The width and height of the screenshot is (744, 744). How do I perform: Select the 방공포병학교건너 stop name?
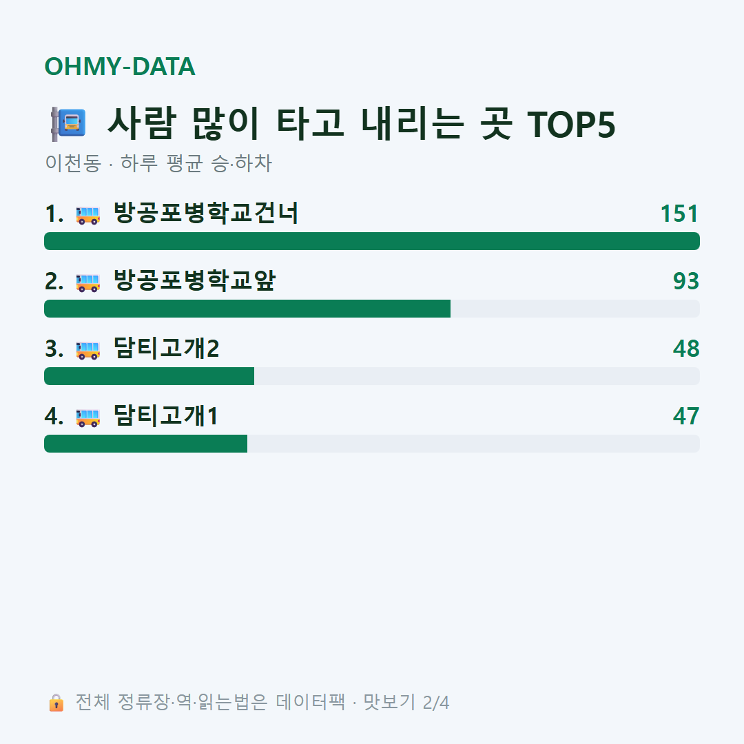pos(206,213)
